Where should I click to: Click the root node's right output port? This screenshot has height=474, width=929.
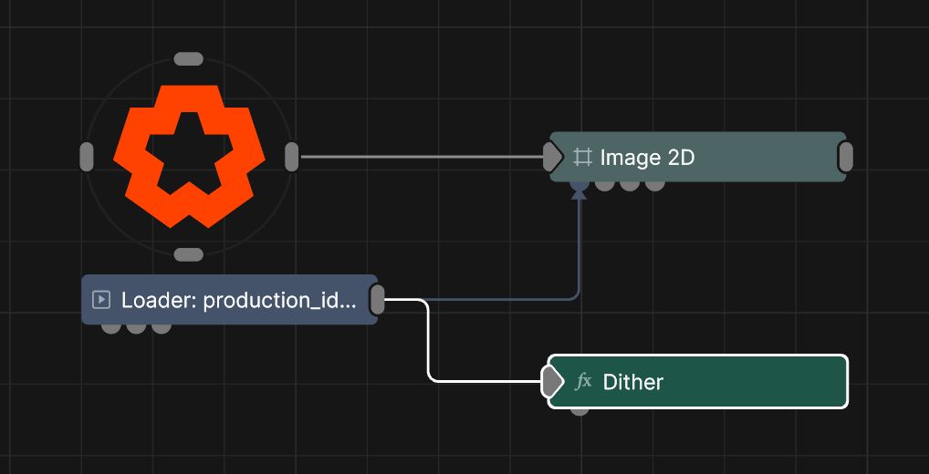[x=291, y=157]
